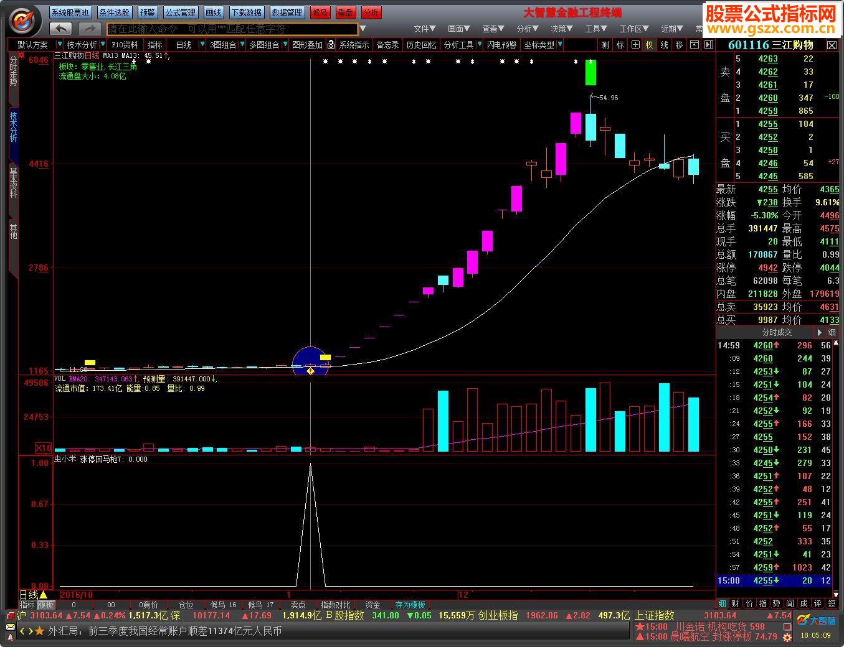Viewport: 844px width, 647px height.
Task: Toggle the 权 adjusted-price icon
Action: (650, 45)
